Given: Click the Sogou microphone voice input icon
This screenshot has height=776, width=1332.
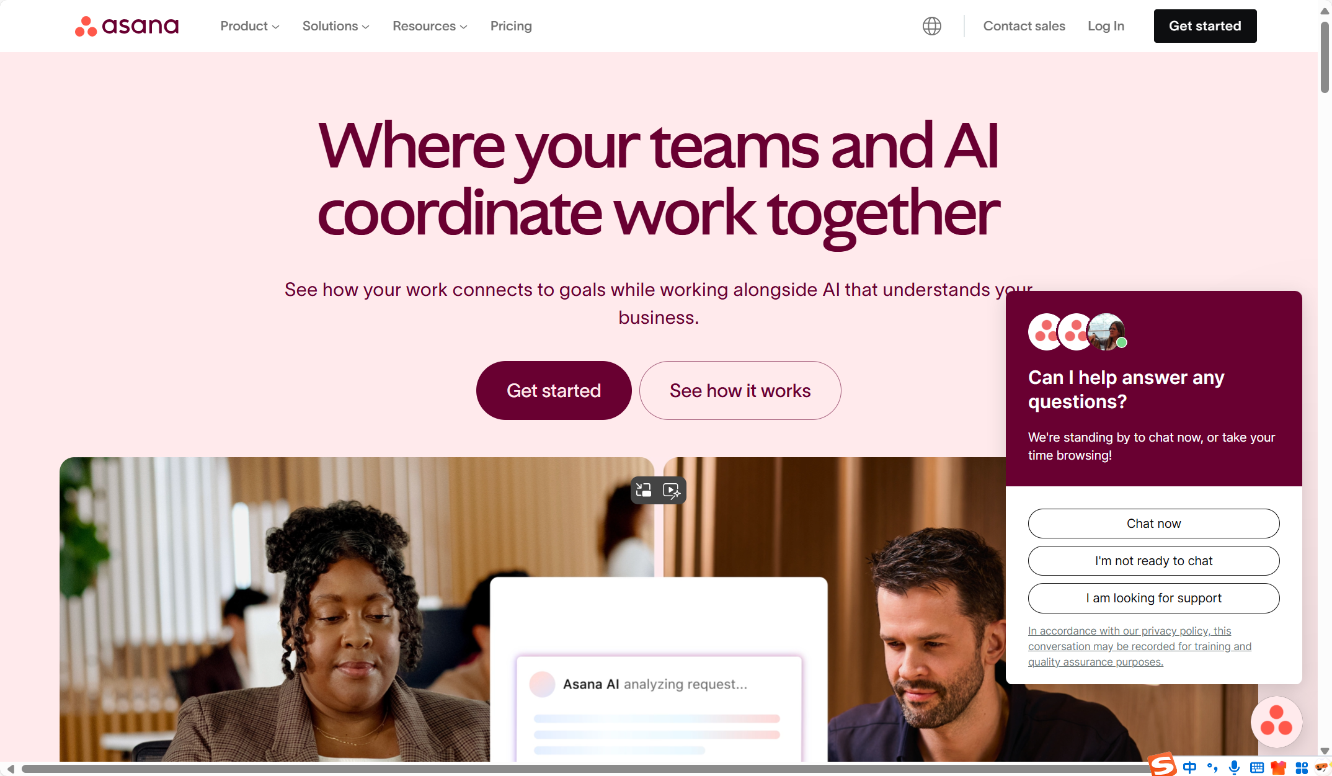Looking at the screenshot, I should pos(1234,768).
